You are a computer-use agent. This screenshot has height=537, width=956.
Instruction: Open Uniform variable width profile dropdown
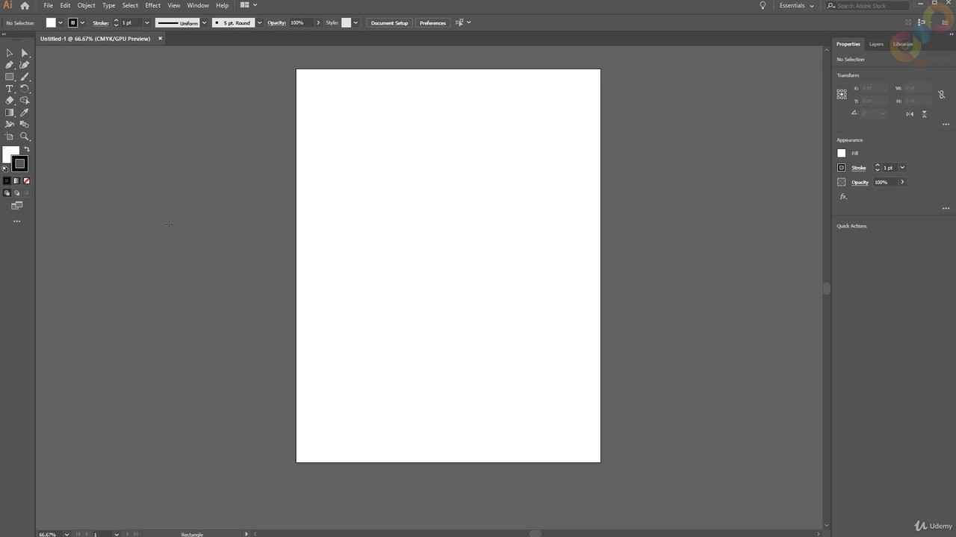(x=204, y=23)
